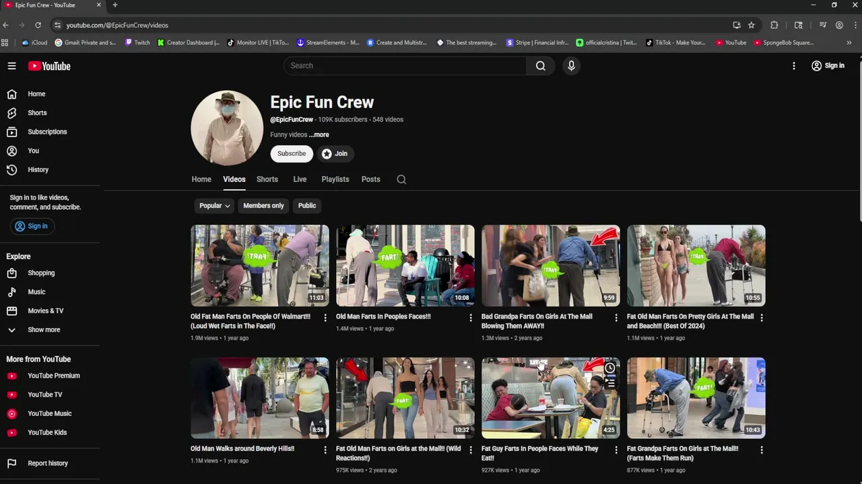Image resolution: width=862 pixels, height=484 pixels.
Task: Open the iCloud bookmark
Action: [35, 42]
